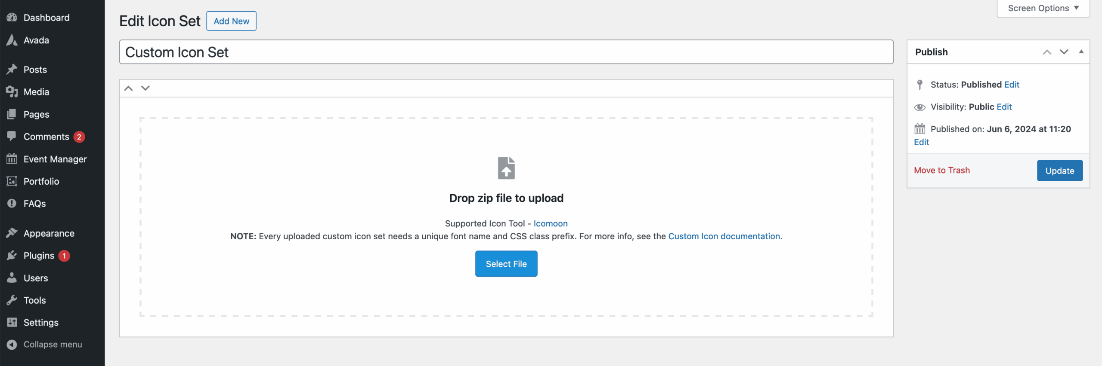1102x366 pixels.
Task: Click the upload file icon
Action: pyautogui.click(x=506, y=168)
